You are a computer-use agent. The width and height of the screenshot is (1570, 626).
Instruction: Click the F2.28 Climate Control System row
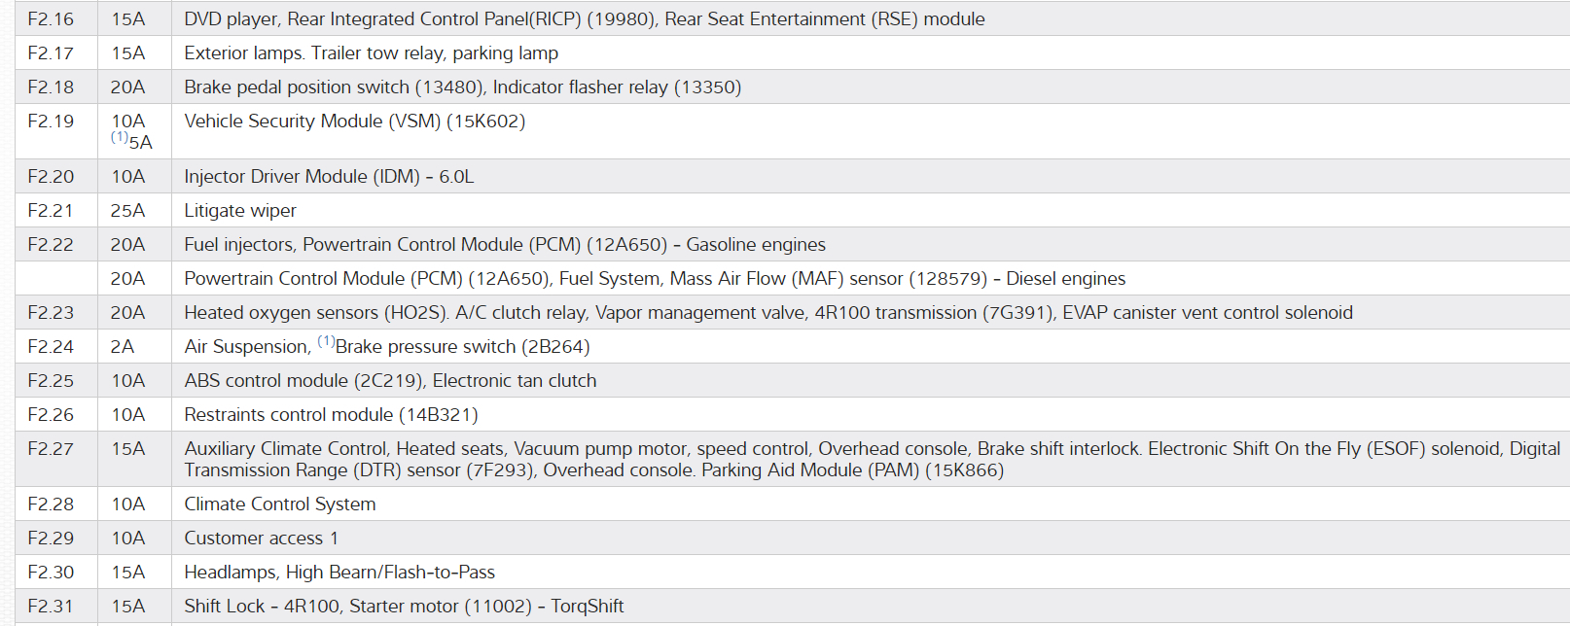click(x=279, y=504)
